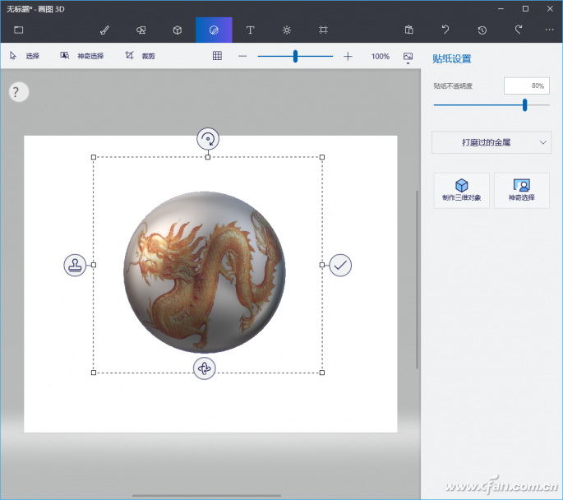Open the question mark help button

[x=19, y=92]
